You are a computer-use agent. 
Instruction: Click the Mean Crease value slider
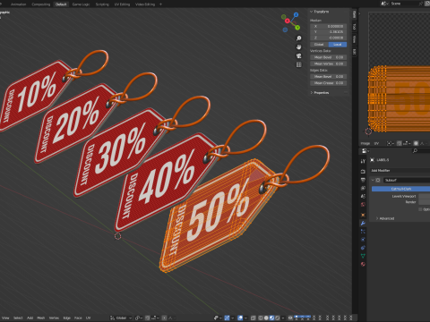pyautogui.click(x=328, y=83)
